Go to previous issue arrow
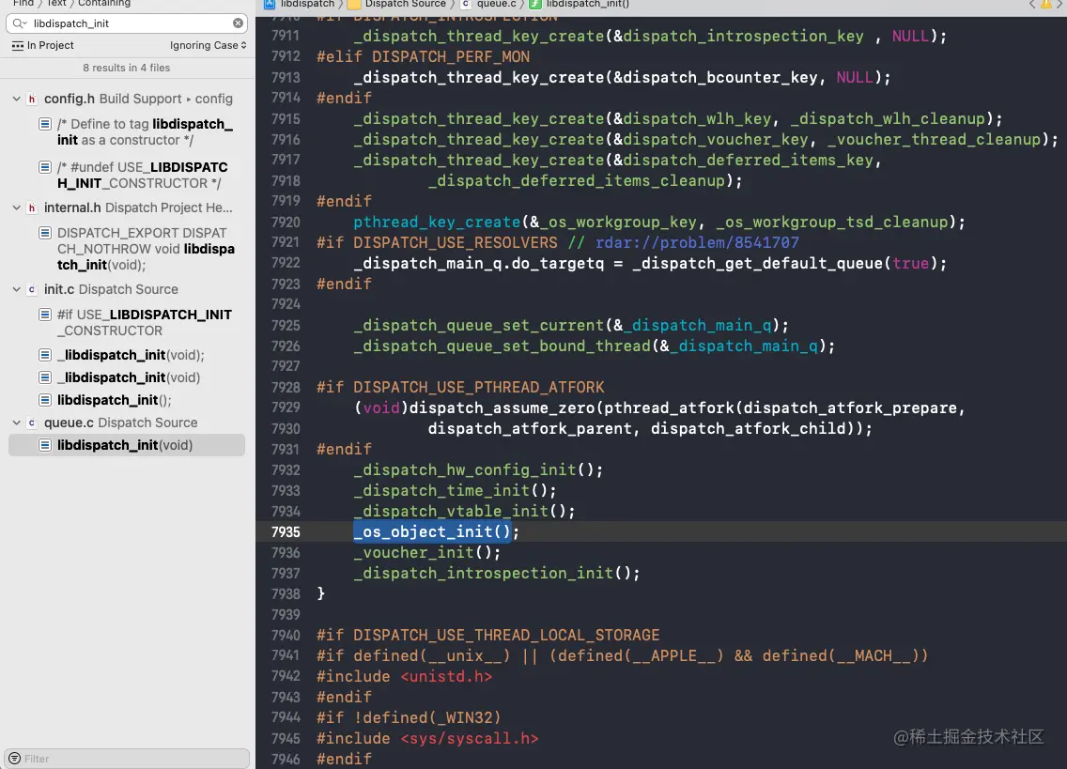The height and width of the screenshot is (769, 1067). [1032, 4]
